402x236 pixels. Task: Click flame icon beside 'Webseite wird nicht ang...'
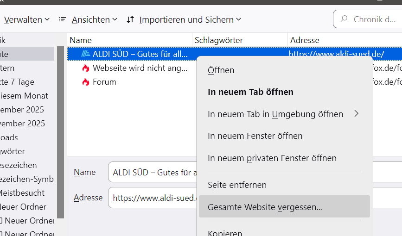click(x=85, y=68)
